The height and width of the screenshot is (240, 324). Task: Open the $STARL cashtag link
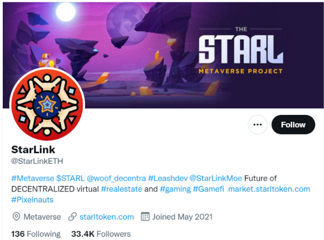(71, 178)
